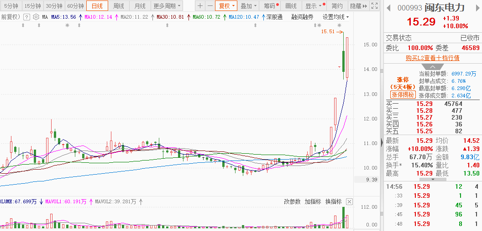Switch to 15分钟 period tab
Image resolution: width=482 pixels, height=231 pixels.
pyautogui.click(x=32, y=5)
